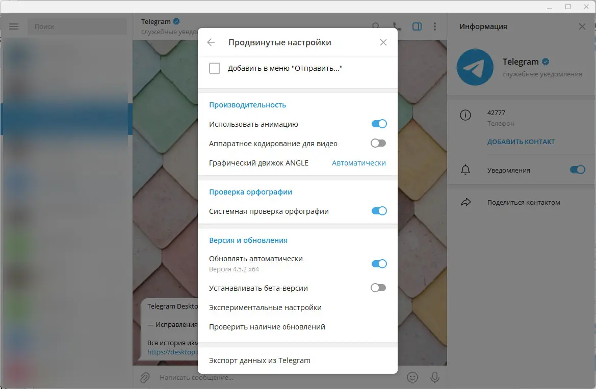This screenshot has height=389, width=596.
Task: Open the three-dot options menu
Action: point(435,26)
